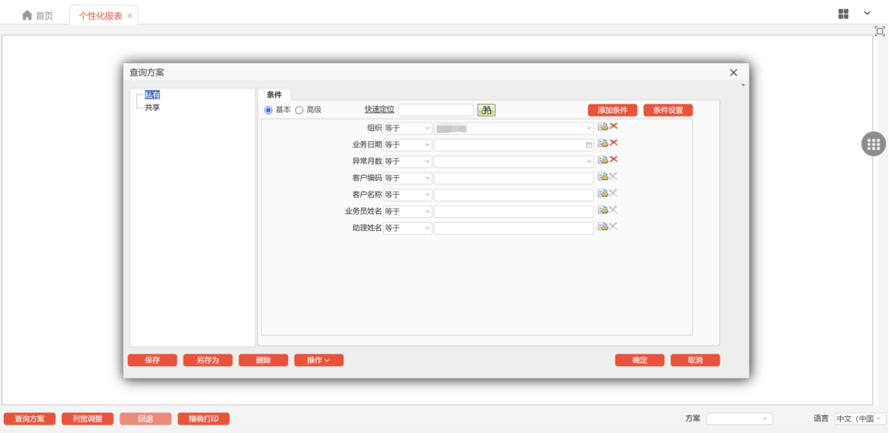
Task: Confirm with the 确定 button
Action: point(639,361)
